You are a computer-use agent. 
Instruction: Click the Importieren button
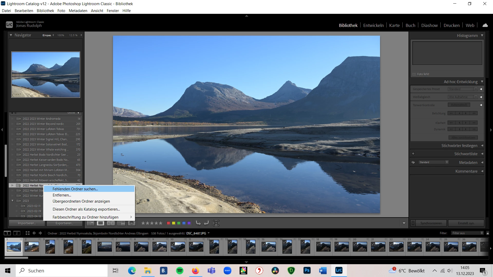click(27, 223)
